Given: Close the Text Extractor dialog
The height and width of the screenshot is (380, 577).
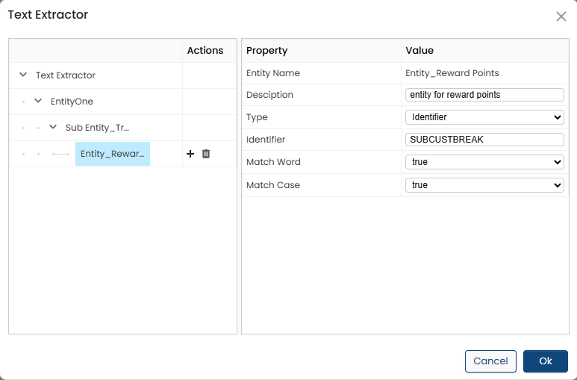Looking at the screenshot, I should (561, 16).
